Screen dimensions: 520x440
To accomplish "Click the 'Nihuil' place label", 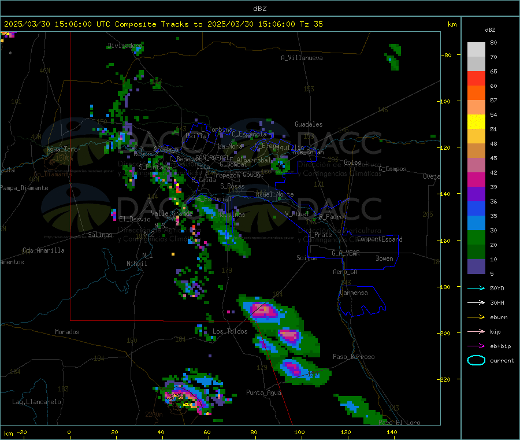I will pos(136,264).
